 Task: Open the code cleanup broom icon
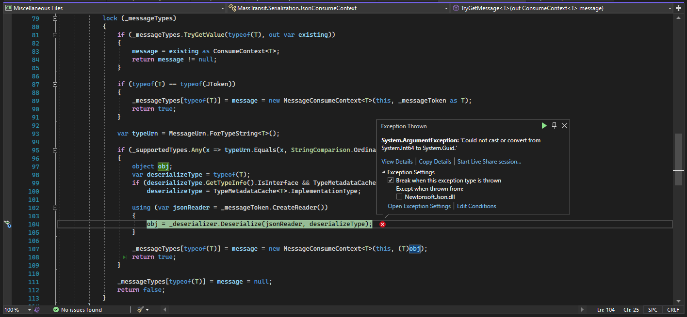coord(140,310)
